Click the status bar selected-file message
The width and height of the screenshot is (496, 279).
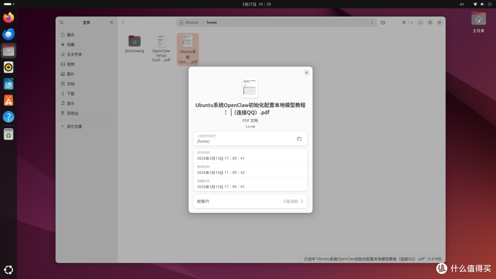pyautogui.click(x=372, y=259)
